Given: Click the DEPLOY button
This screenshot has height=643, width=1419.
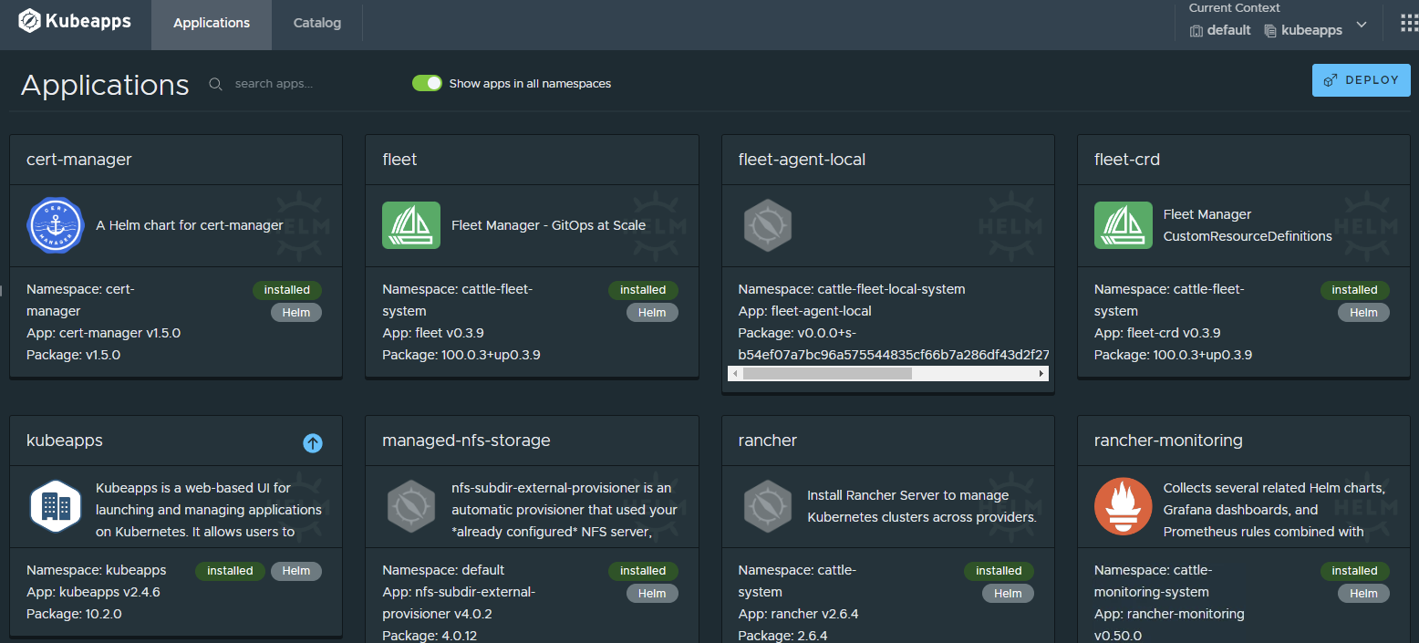Looking at the screenshot, I should (1362, 80).
